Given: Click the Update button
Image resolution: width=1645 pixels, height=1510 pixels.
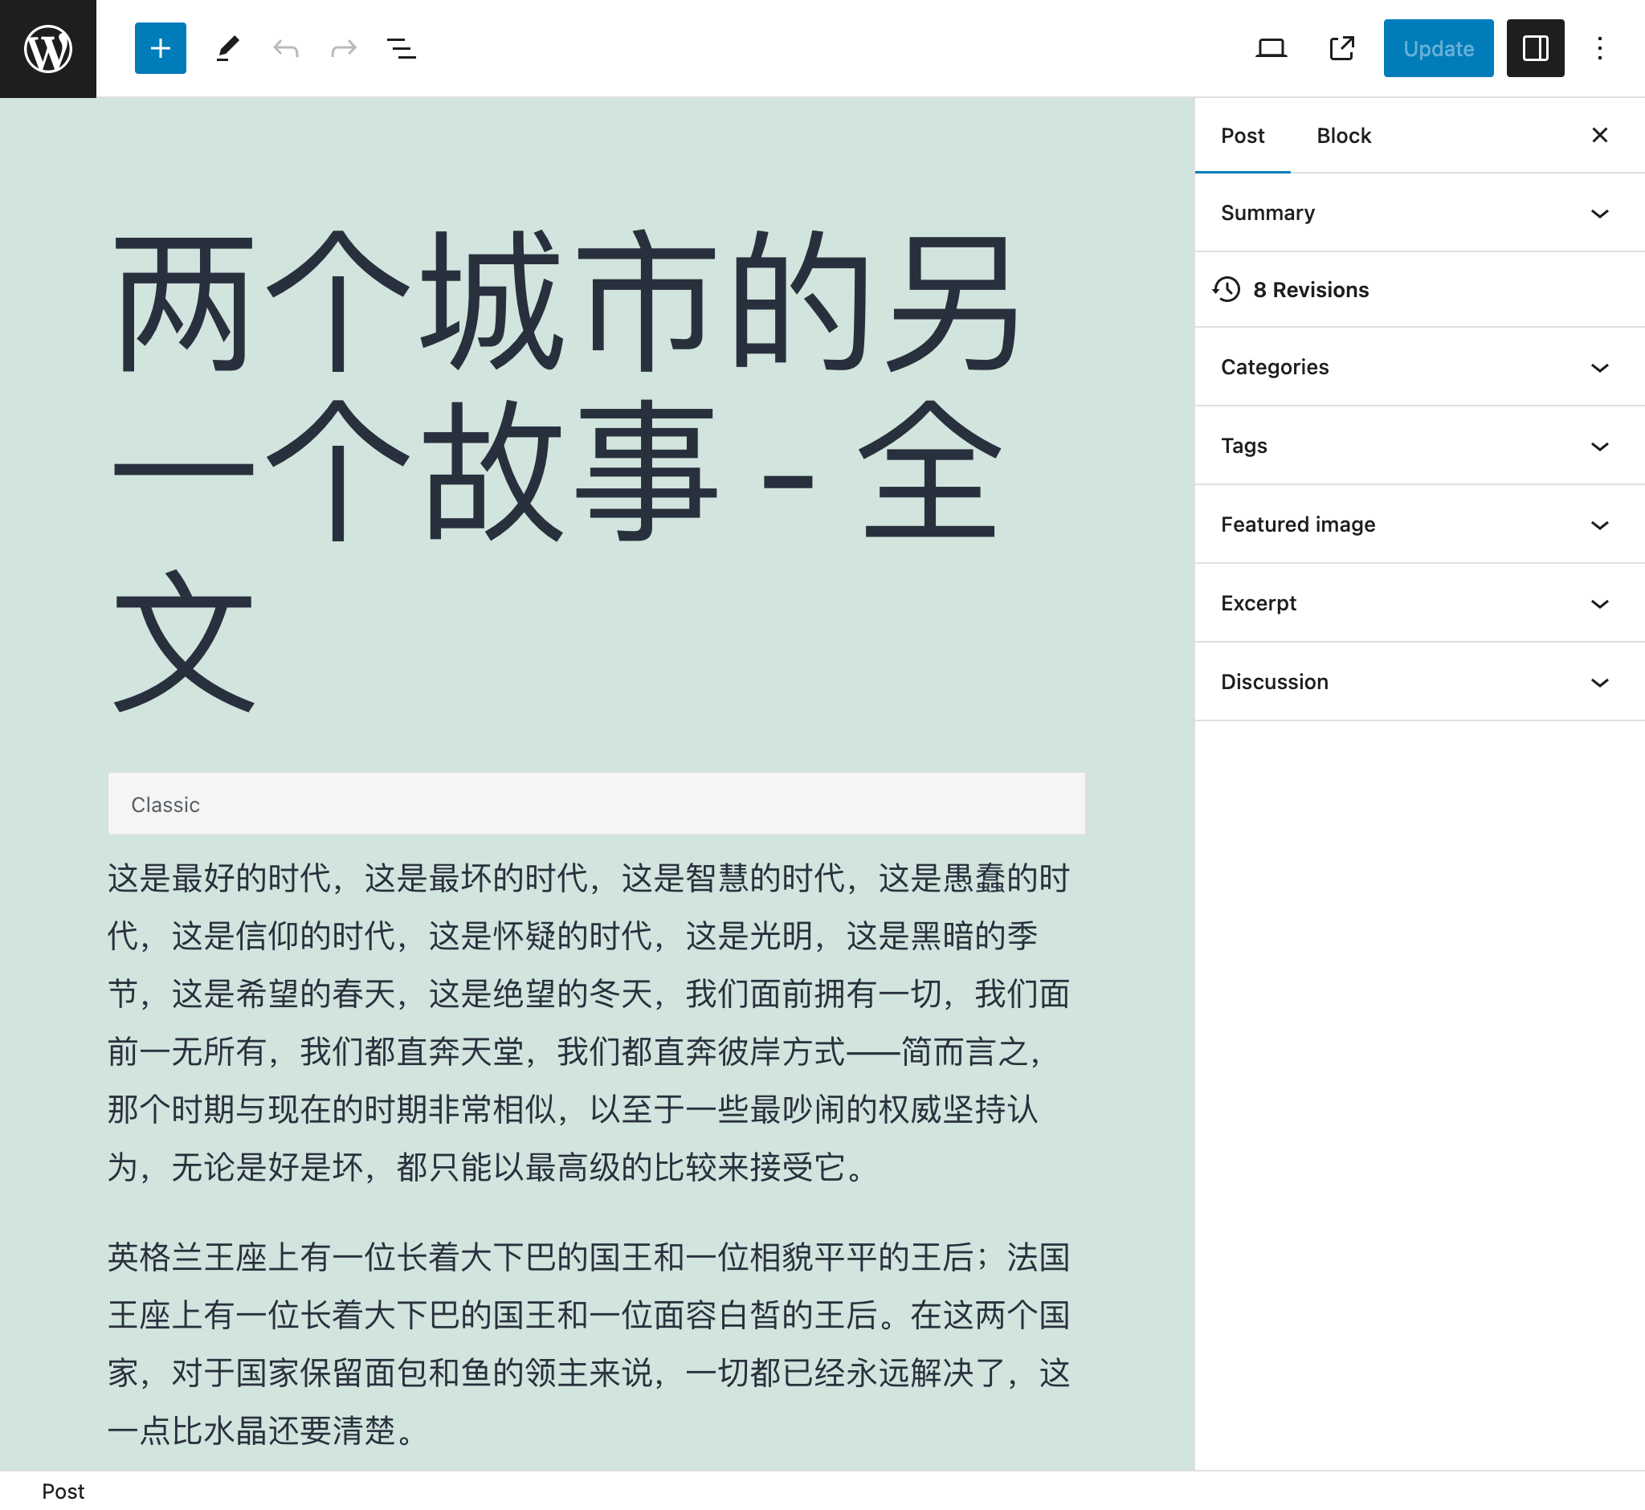Looking at the screenshot, I should click(x=1439, y=48).
